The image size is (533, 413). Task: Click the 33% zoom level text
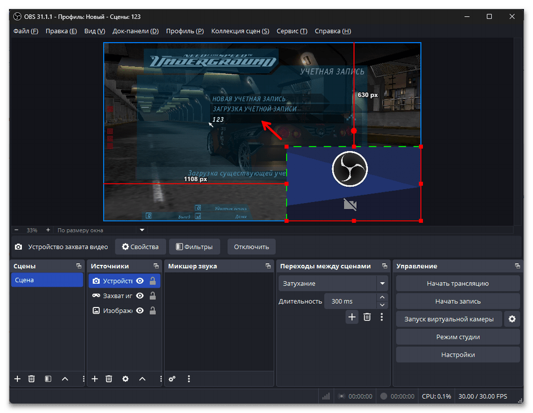tap(32, 230)
